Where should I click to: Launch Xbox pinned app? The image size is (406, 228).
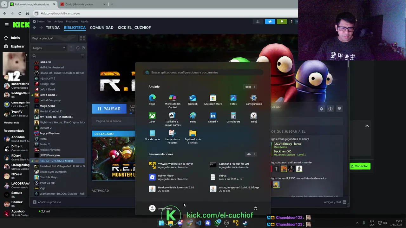click(152, 117)
